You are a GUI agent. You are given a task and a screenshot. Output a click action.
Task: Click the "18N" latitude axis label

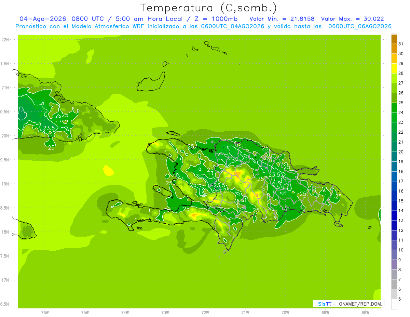click(x=5, y=232)
